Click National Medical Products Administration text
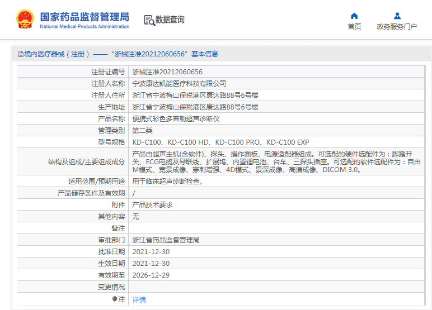Image resolution: width=432 pixels, height=310 pixels. pyautogui.click(x=84, y=26)
